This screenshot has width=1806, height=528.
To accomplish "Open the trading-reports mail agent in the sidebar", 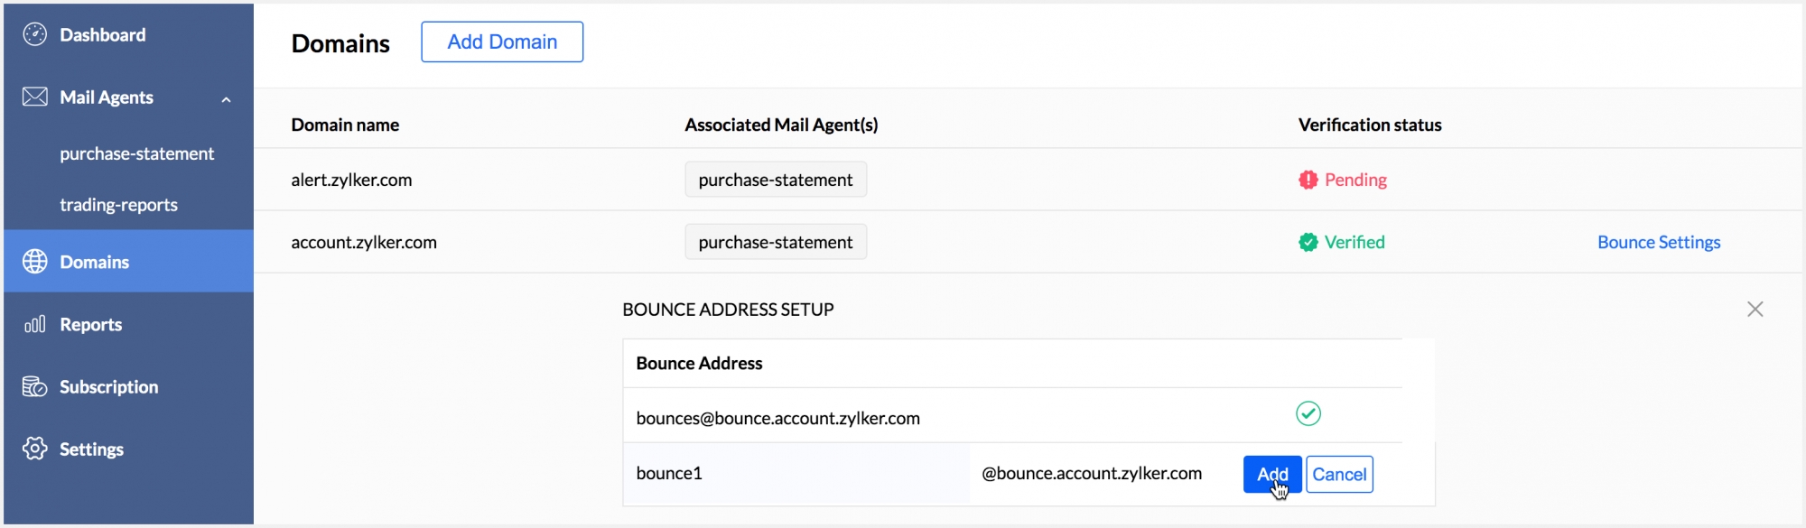I will click(x=118, y=205).
